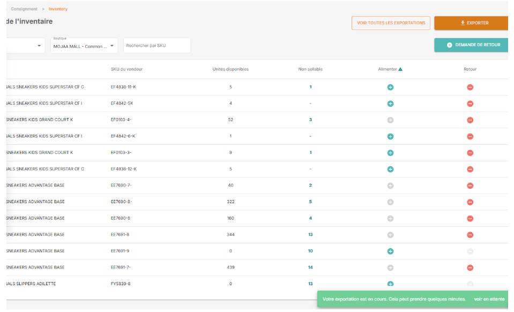
Task: Click red return icon for SKU EF0103-4-
Action: (470, 120)
